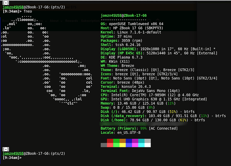
Task: Pick the dark blue color block
Action: point(129,141)
